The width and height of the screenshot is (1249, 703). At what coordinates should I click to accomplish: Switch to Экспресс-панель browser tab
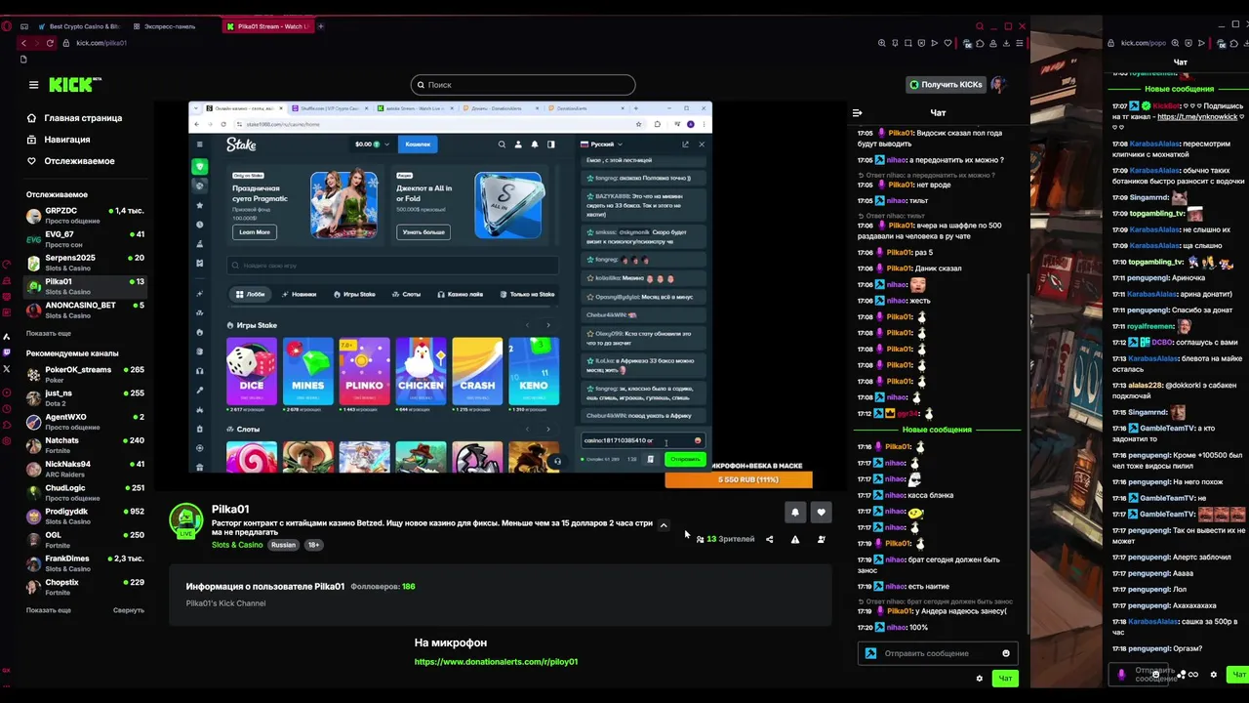click(171, 26)
